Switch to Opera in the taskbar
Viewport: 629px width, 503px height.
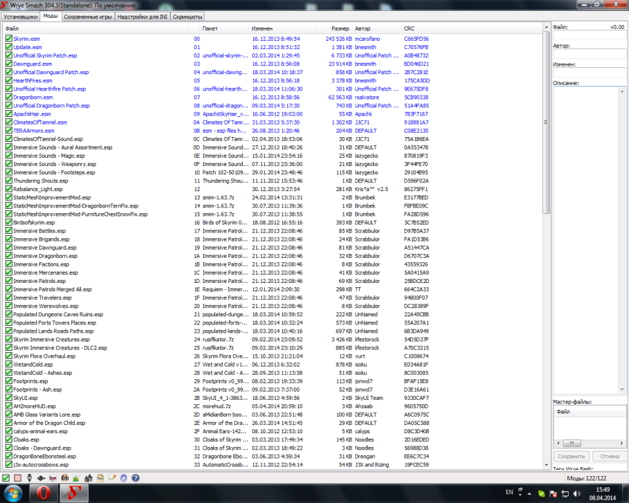[x=44, y=493]
